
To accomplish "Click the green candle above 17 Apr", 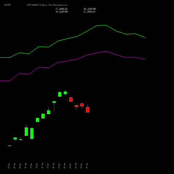I will (x=49, y=112).
